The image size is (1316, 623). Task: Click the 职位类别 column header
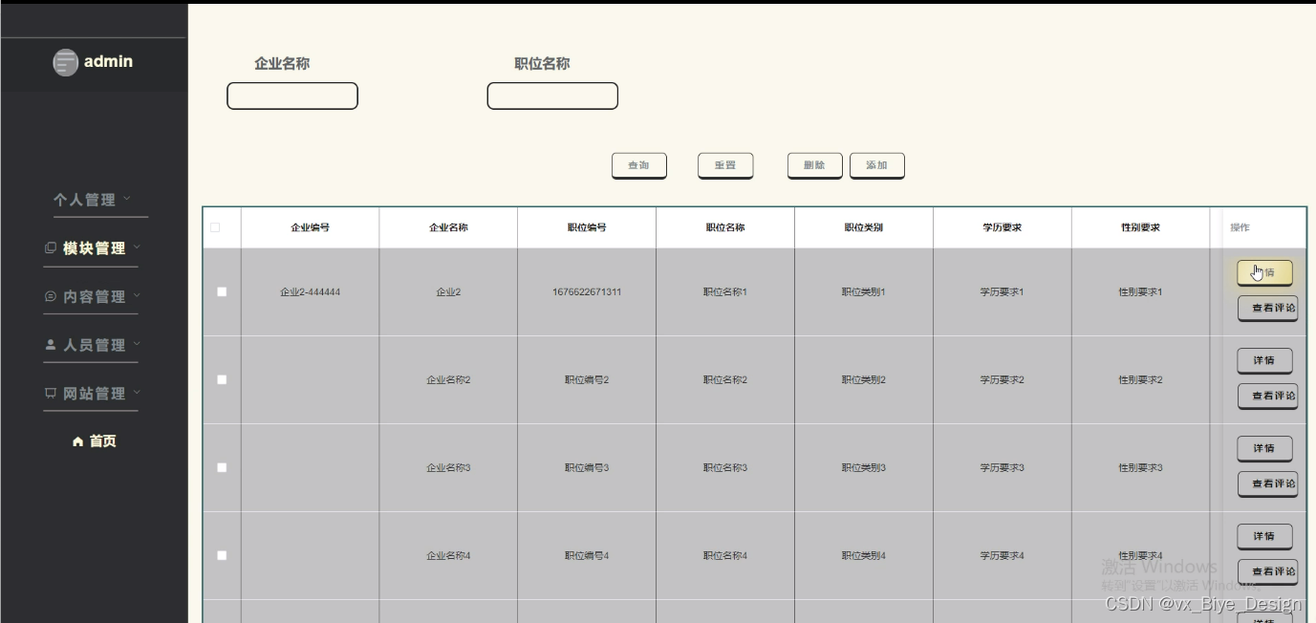tap(864, 227)
